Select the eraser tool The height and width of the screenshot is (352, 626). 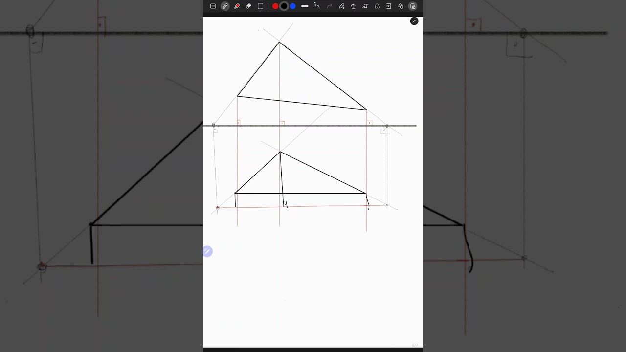(x=248, y=6)
